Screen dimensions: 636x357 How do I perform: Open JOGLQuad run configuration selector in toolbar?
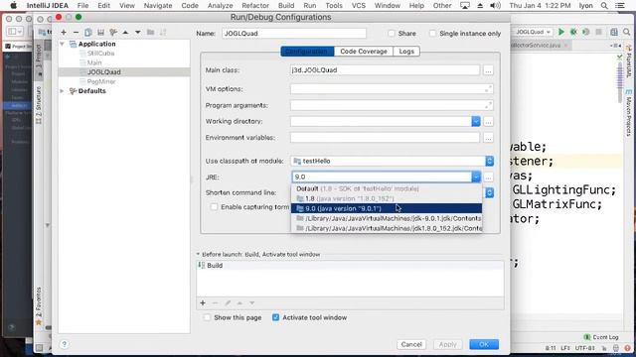point(533,32)
